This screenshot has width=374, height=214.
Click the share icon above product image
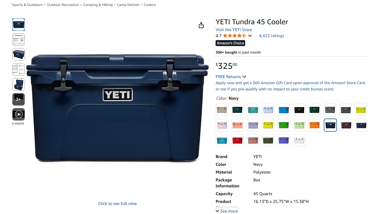[201, 25]
